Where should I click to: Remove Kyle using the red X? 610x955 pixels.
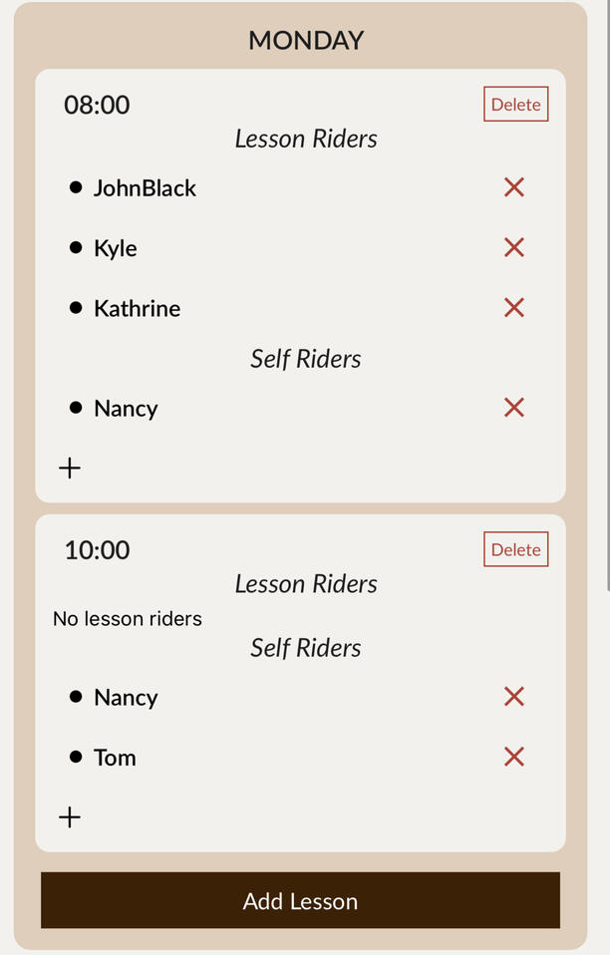pyautogui.click(x=513, y=247)
